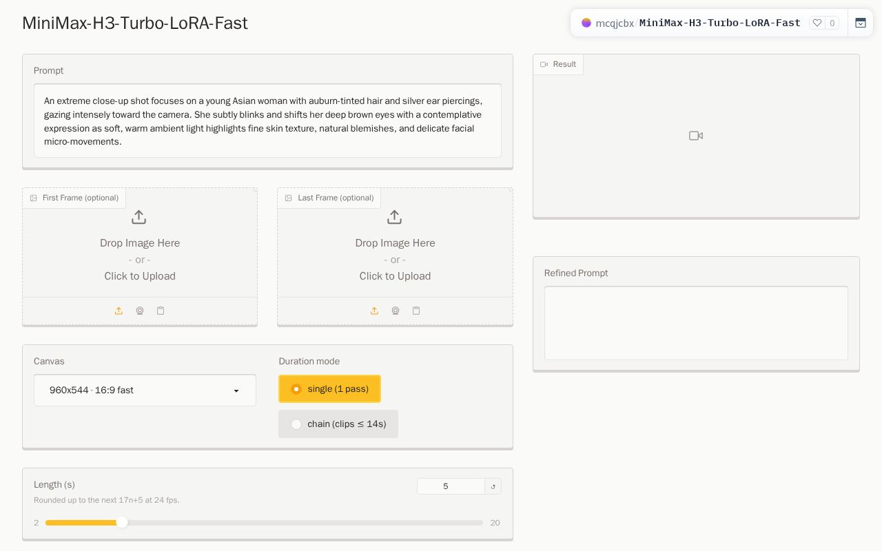
Task: Click the Result tab label
Action: pos(558,64)
